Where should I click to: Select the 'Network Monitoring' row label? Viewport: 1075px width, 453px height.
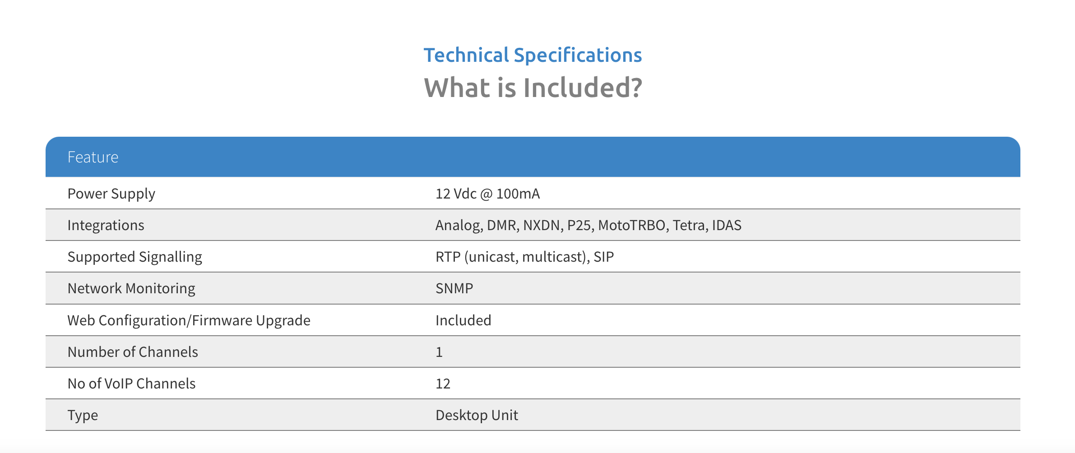click(131, 288)
